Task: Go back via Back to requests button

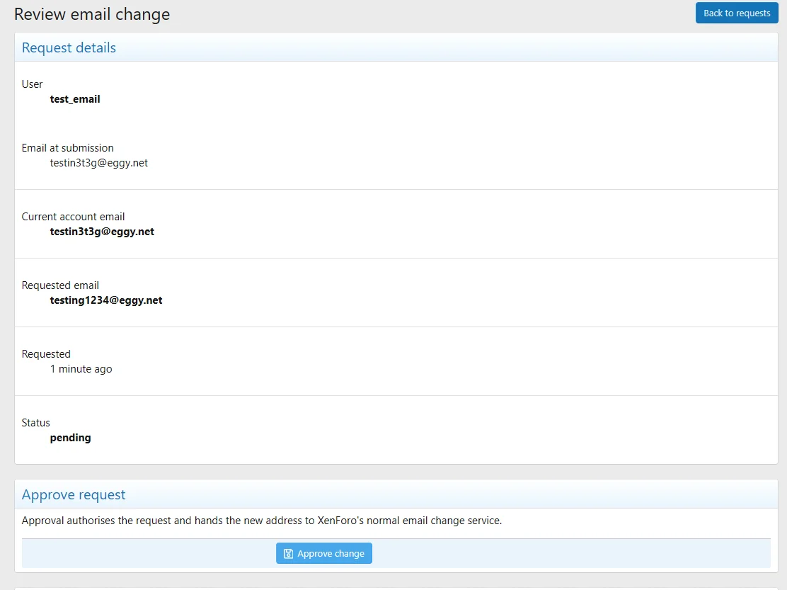Action: coord(736,13)
